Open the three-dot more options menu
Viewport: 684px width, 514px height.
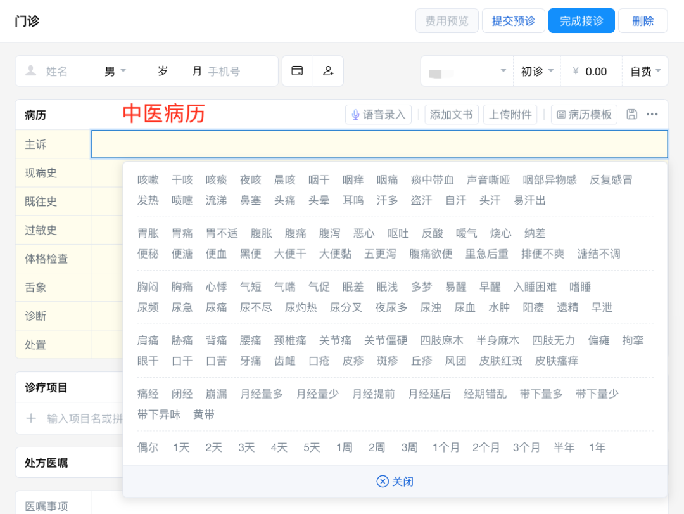click(652, 115)
